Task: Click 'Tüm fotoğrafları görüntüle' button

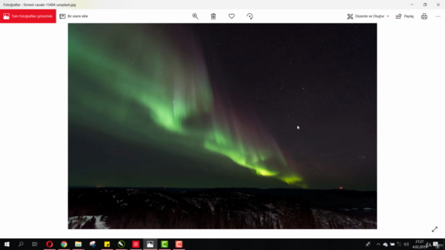Action: (x=28, y=16)
